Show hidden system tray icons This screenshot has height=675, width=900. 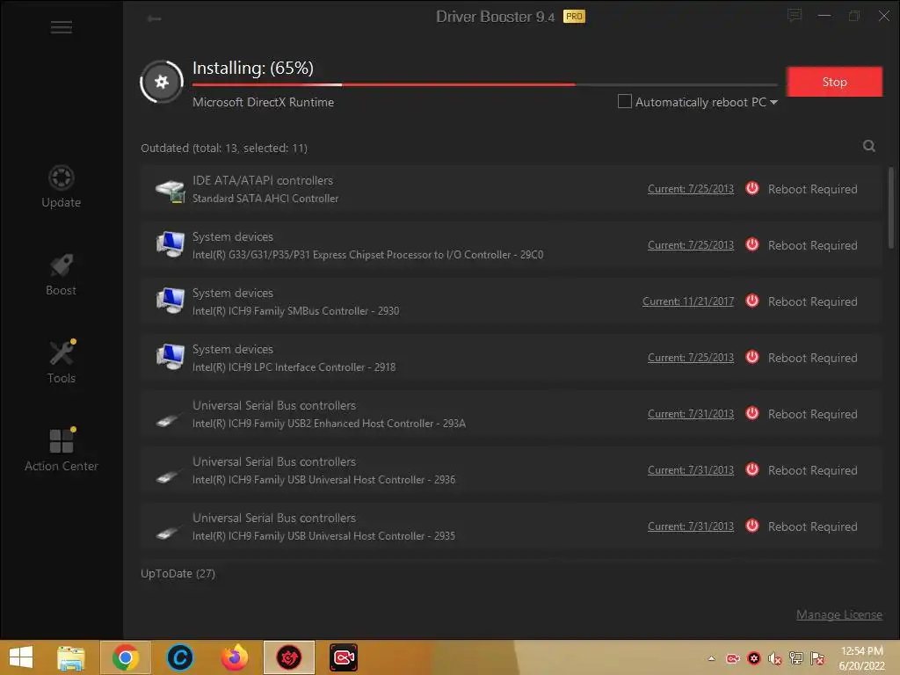click(x=712, y=658)
